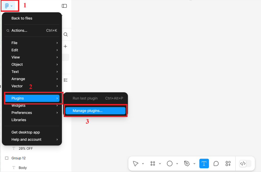This screenshot has width=261, height=172.
Task: Click the search icon in sidebar
Action: click(x=65, y=34)
